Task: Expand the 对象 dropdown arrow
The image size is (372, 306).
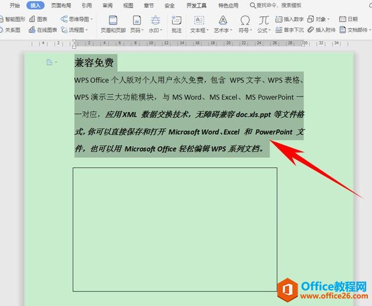Action: click(328, 19)
